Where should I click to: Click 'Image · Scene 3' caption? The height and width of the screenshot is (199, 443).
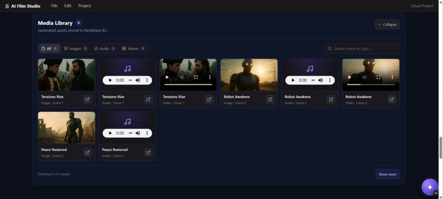click(52, 156)
